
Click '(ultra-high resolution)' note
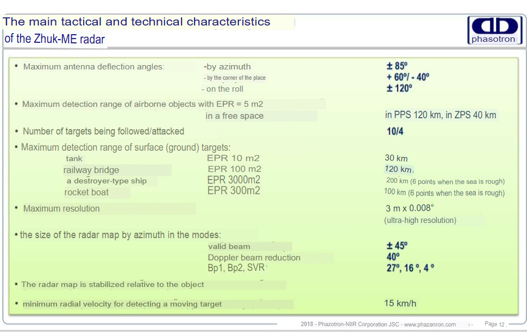pyautogui.click(x=420, y=221)
